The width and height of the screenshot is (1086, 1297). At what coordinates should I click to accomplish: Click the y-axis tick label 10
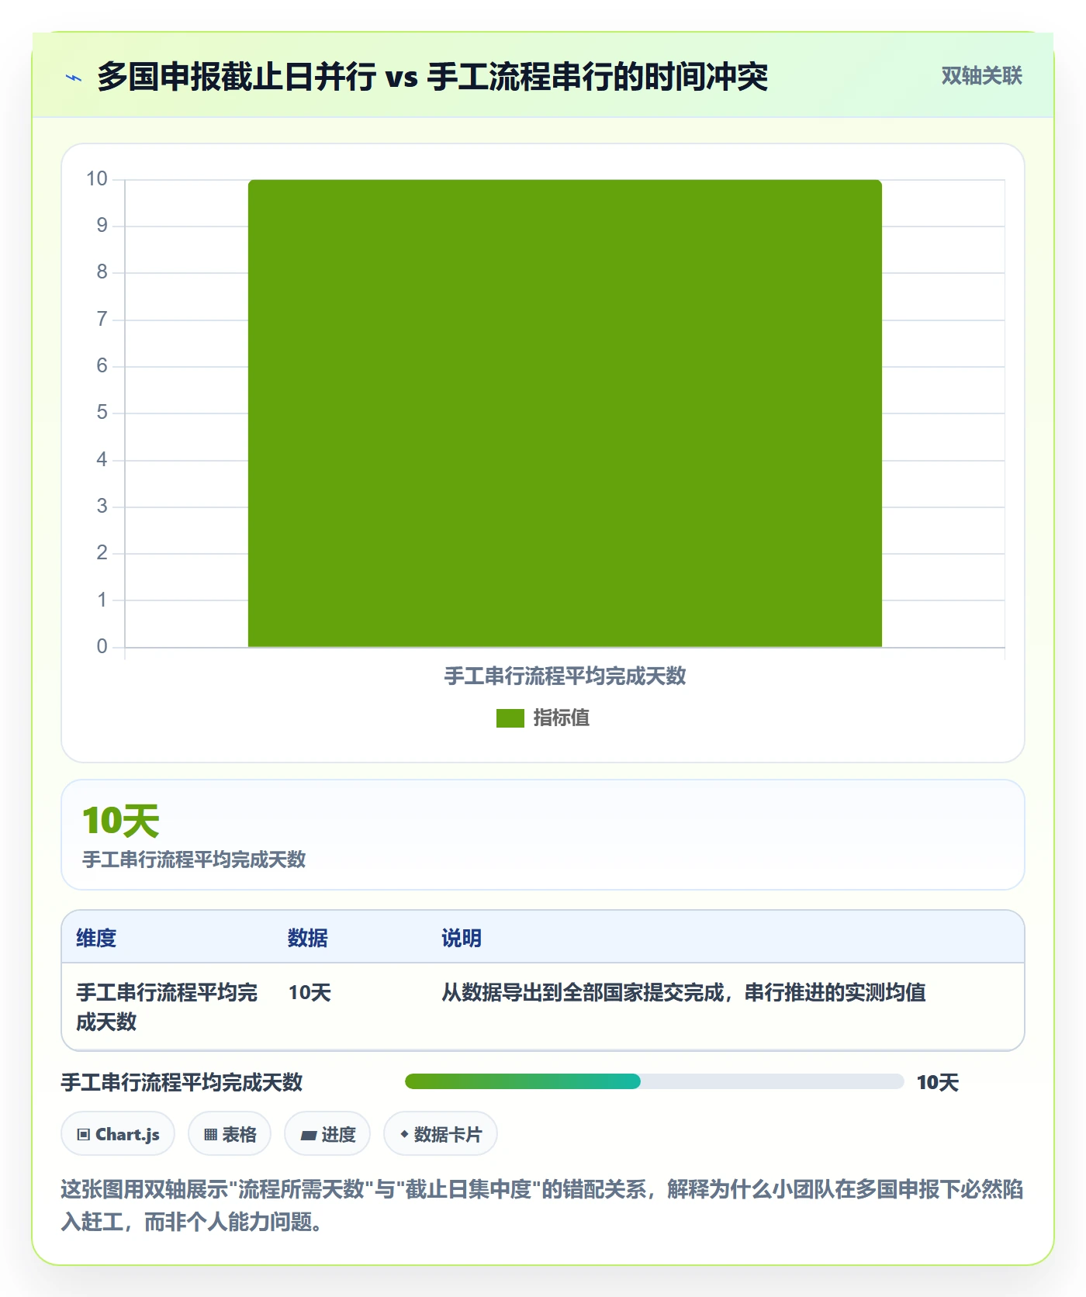[97, 179]
